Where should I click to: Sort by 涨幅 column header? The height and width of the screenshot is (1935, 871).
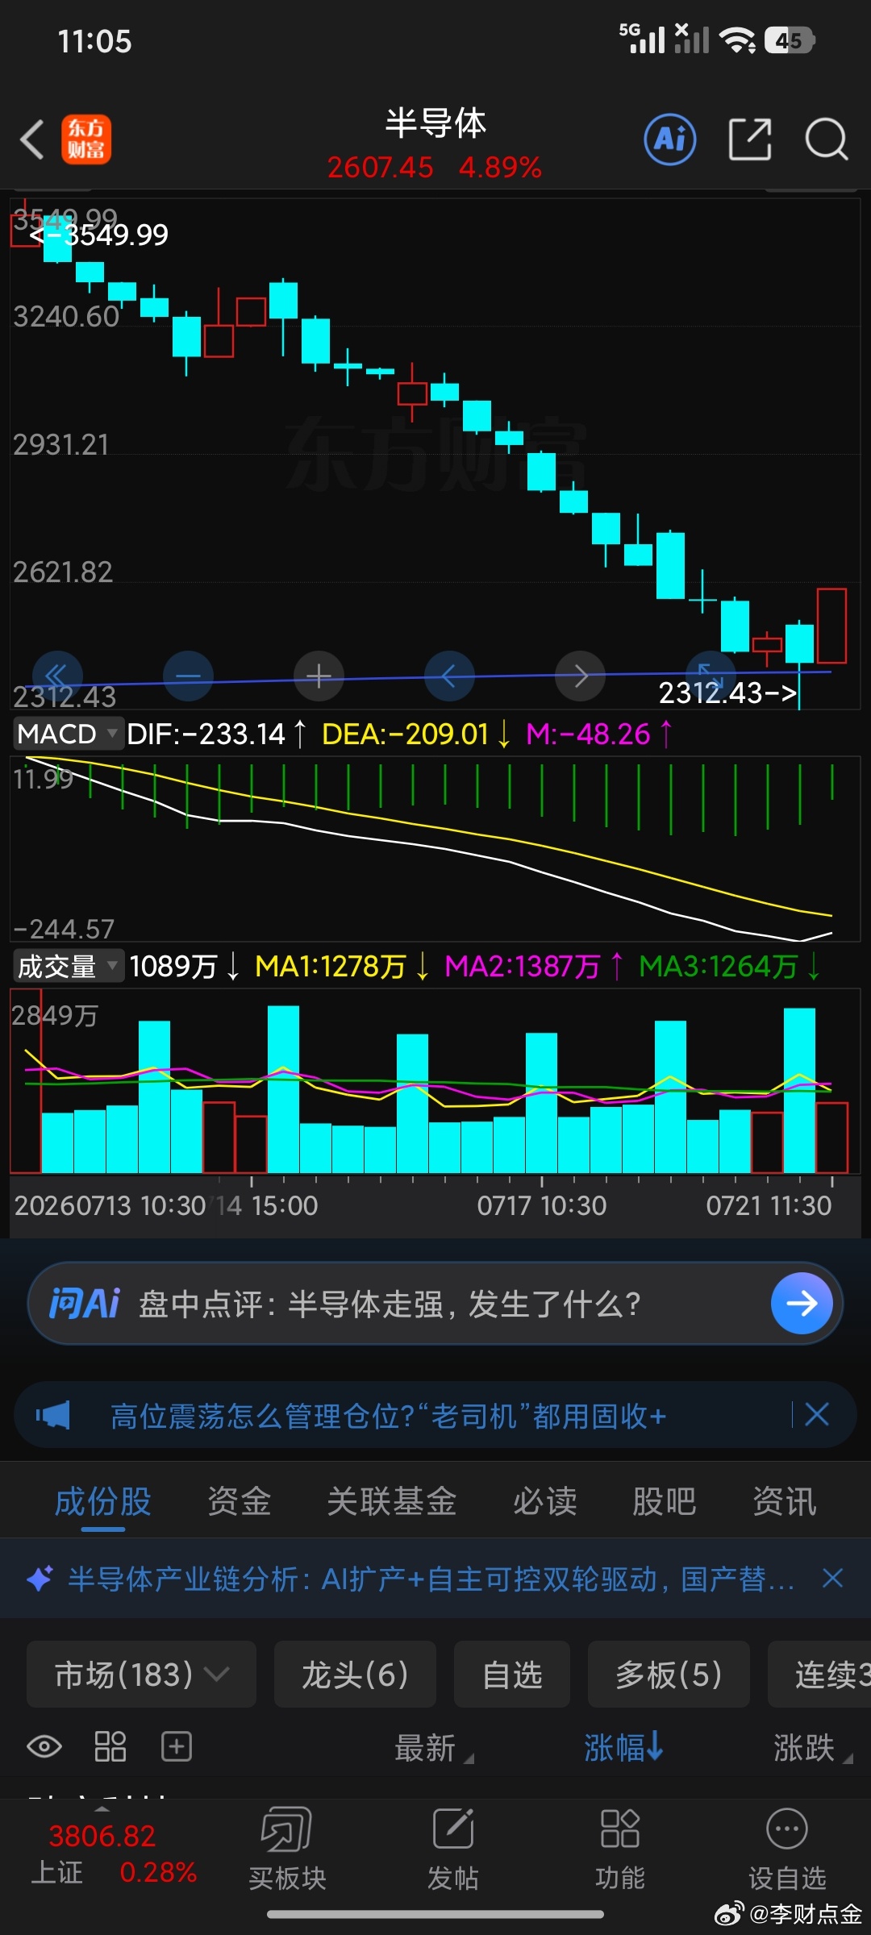(623, 1747)
